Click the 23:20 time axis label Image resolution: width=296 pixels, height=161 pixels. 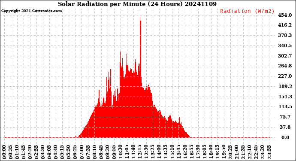(x=262, y=152)
